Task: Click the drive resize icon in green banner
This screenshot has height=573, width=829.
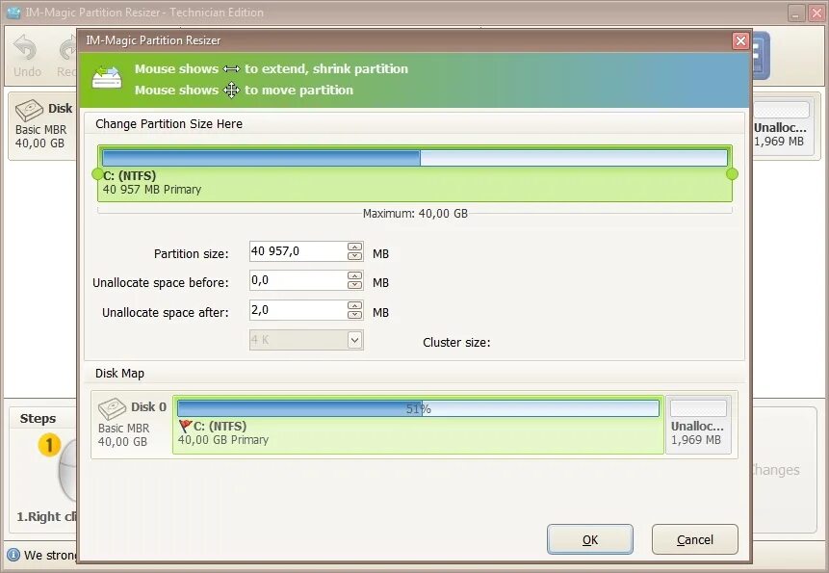Action: pyautogui.click(x=107, y=78)
